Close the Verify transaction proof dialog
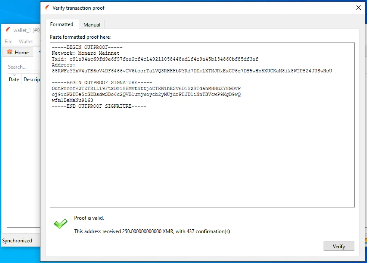The image size is (367, 263). [358, 8]
